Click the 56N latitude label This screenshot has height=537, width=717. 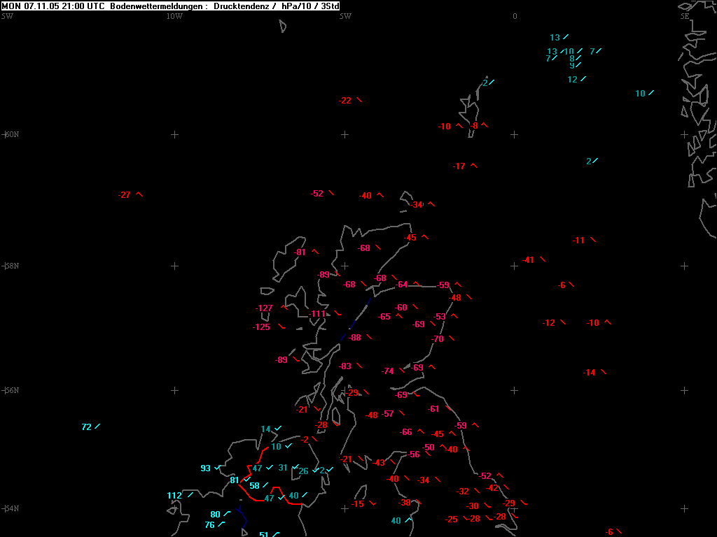(x=10, y=390)
